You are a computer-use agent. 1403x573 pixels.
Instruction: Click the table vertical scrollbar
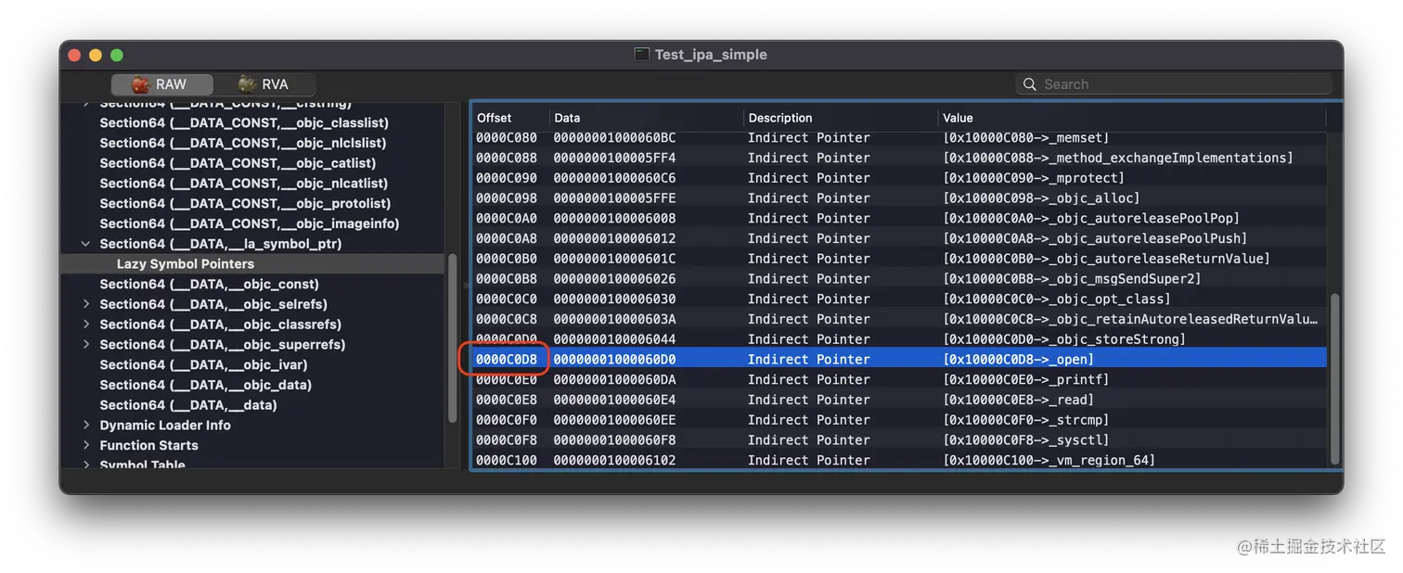[x=1334, y=380]
